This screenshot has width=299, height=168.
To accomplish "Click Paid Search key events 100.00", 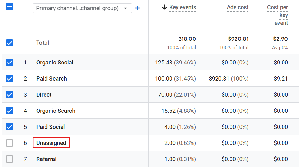I will (164, 79).
